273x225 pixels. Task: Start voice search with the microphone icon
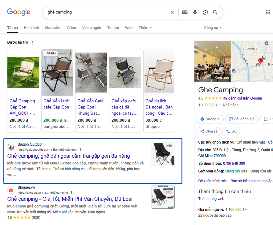tap(195, 12)
